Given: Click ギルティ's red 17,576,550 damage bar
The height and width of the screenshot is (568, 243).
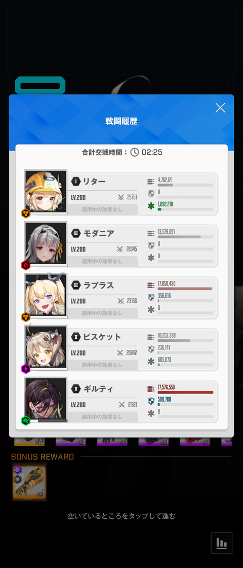Looking at the screenshot, I should tap(185, 392).
